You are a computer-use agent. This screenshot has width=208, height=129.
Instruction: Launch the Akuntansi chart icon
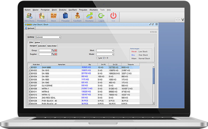[x=89, y=17]
